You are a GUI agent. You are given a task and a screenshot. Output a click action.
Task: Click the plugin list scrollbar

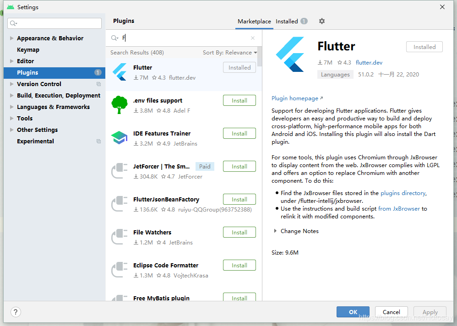260,56
